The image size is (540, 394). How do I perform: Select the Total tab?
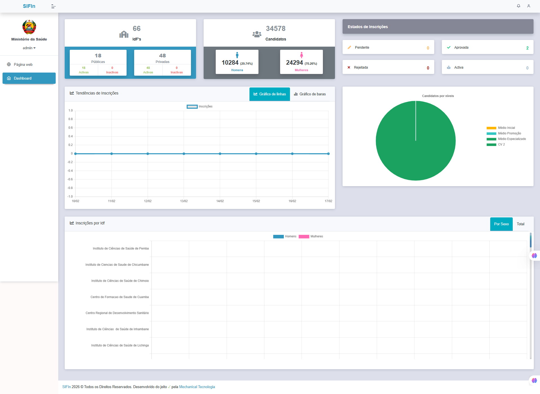(520, 224)
